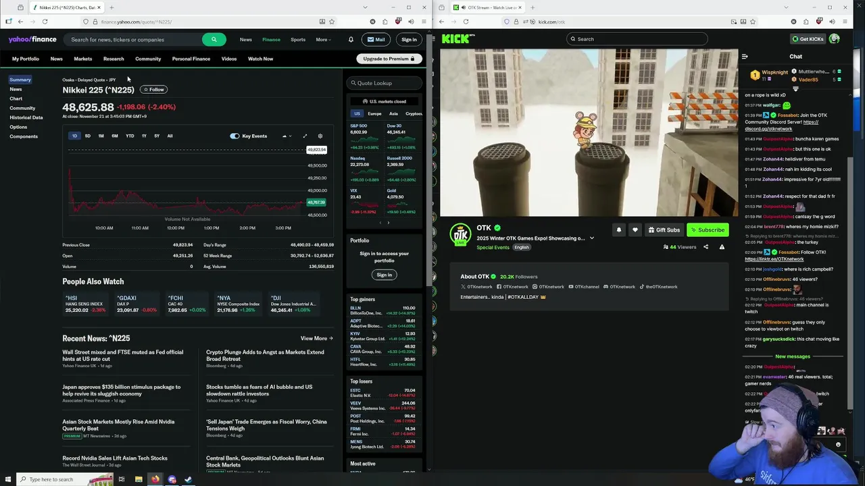The height and width of the screenshot is (486, 865).
Task: Subscribe to the OTK channel
Action: (x=708, y=230)
